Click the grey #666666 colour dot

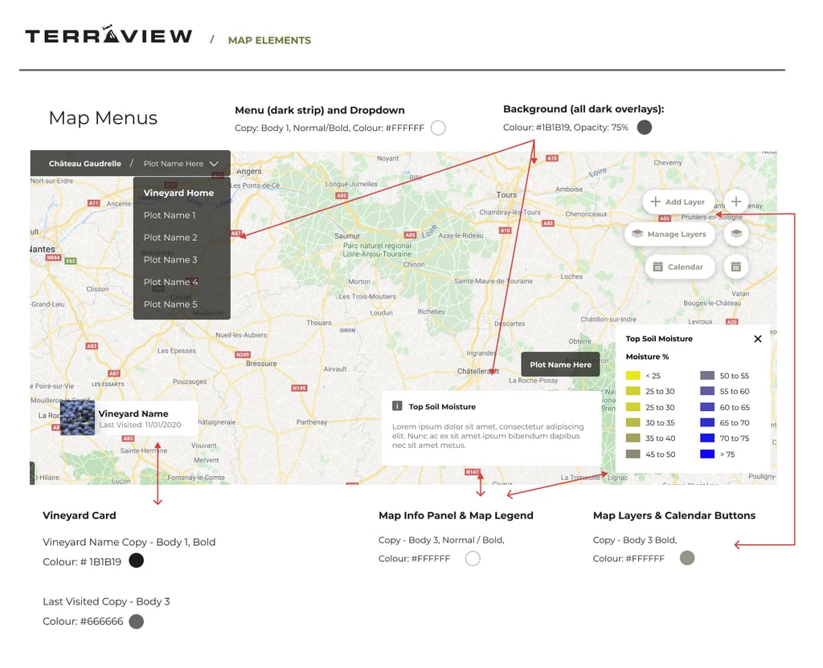coord(136,621)
